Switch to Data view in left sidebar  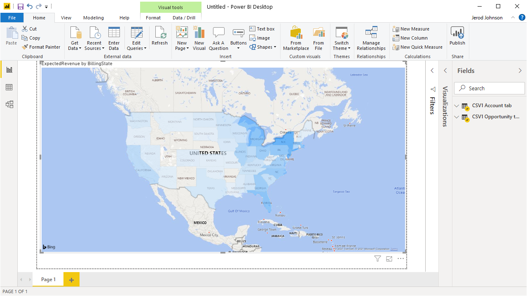(9, 87)
